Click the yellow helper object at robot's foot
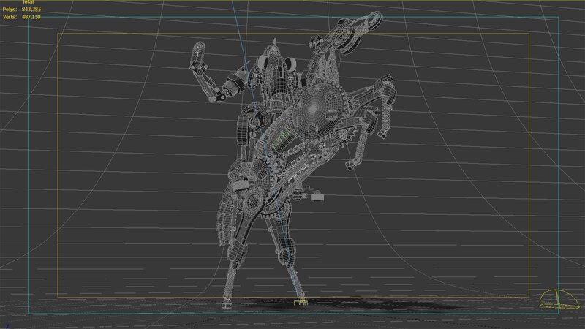This screenshot has width=585, height=329. tap(298, 303)
